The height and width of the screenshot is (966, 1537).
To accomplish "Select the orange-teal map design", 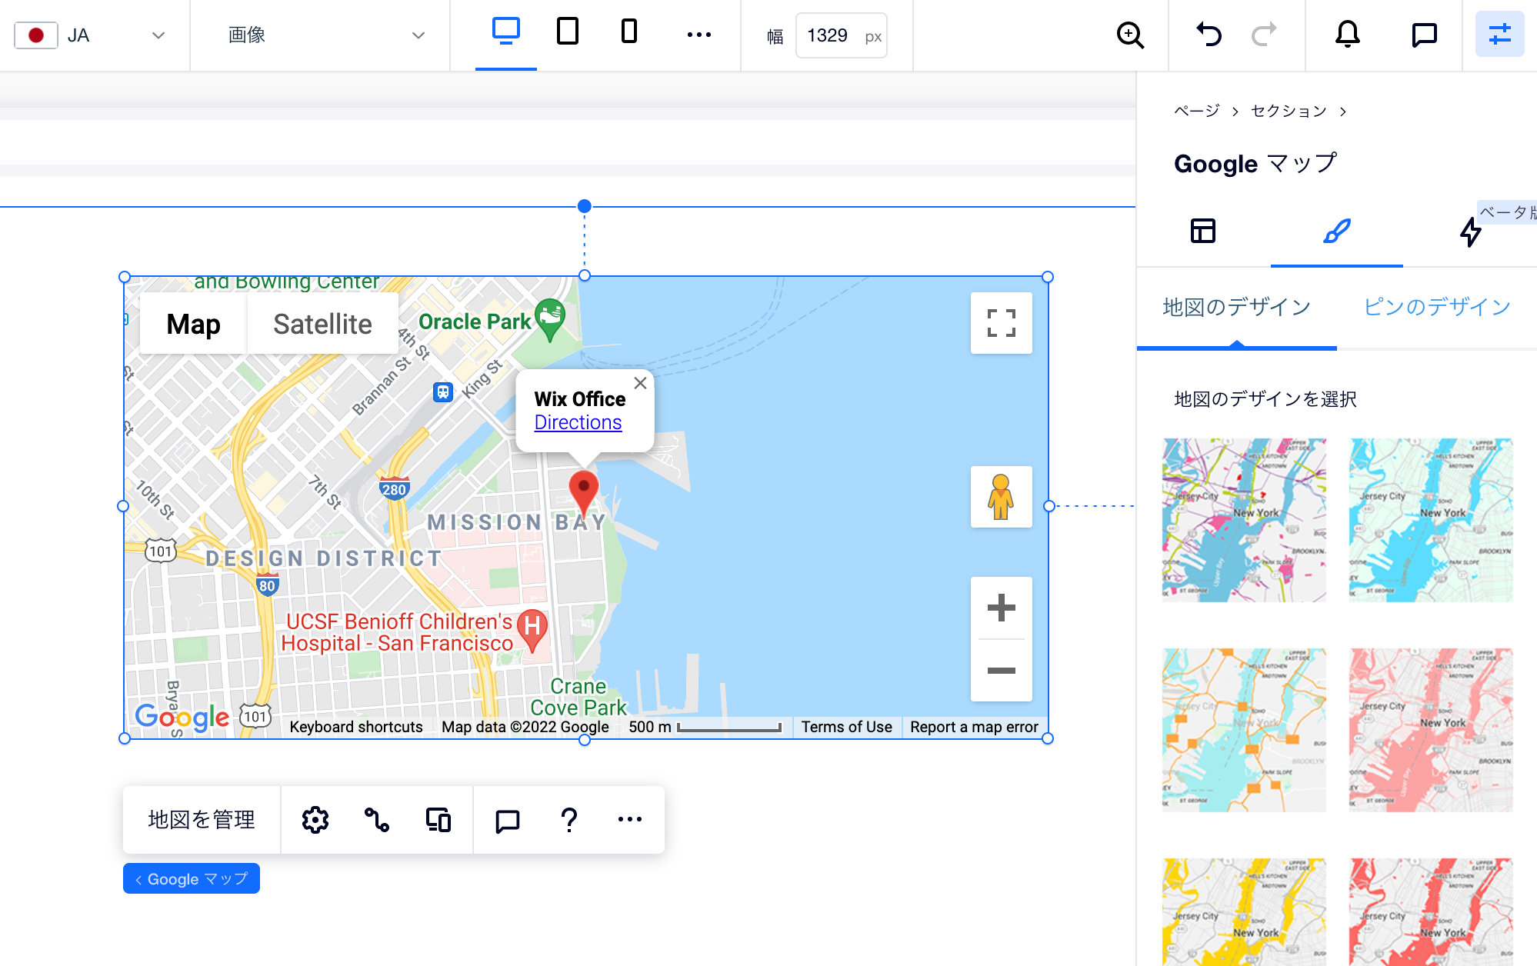I will click(1244, 730).
